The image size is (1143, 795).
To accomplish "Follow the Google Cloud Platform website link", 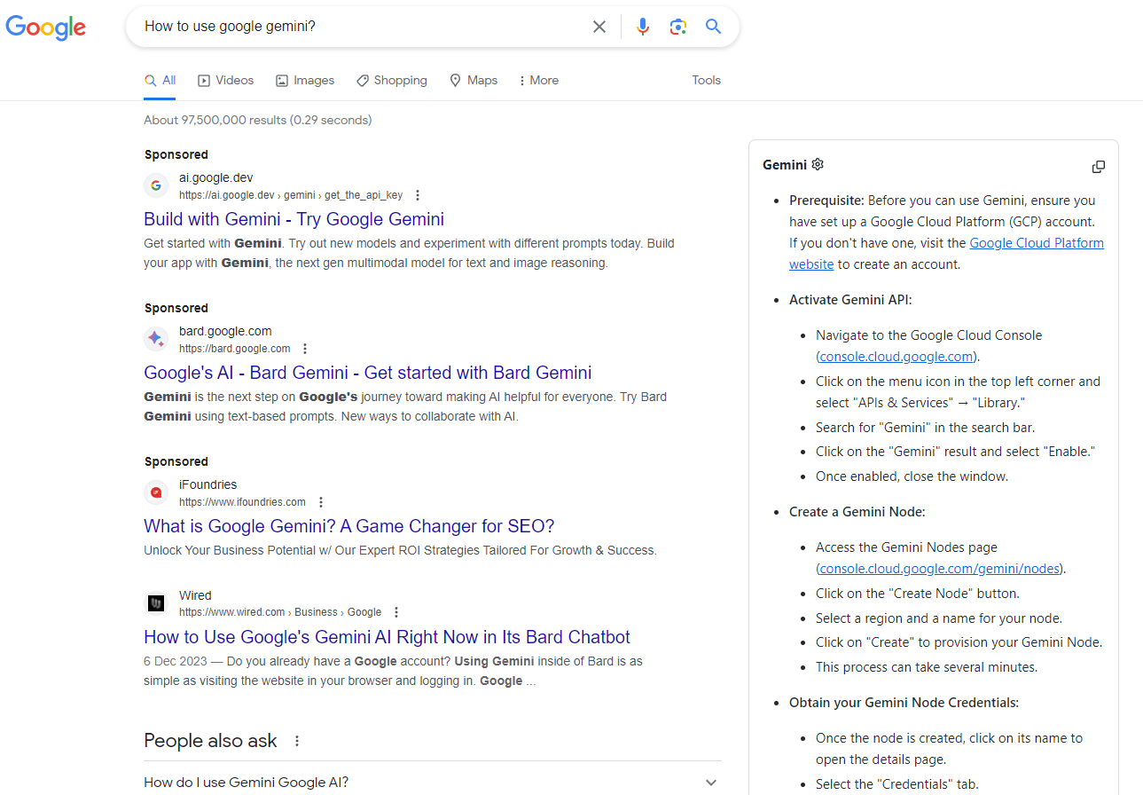I will [1037, 243].
